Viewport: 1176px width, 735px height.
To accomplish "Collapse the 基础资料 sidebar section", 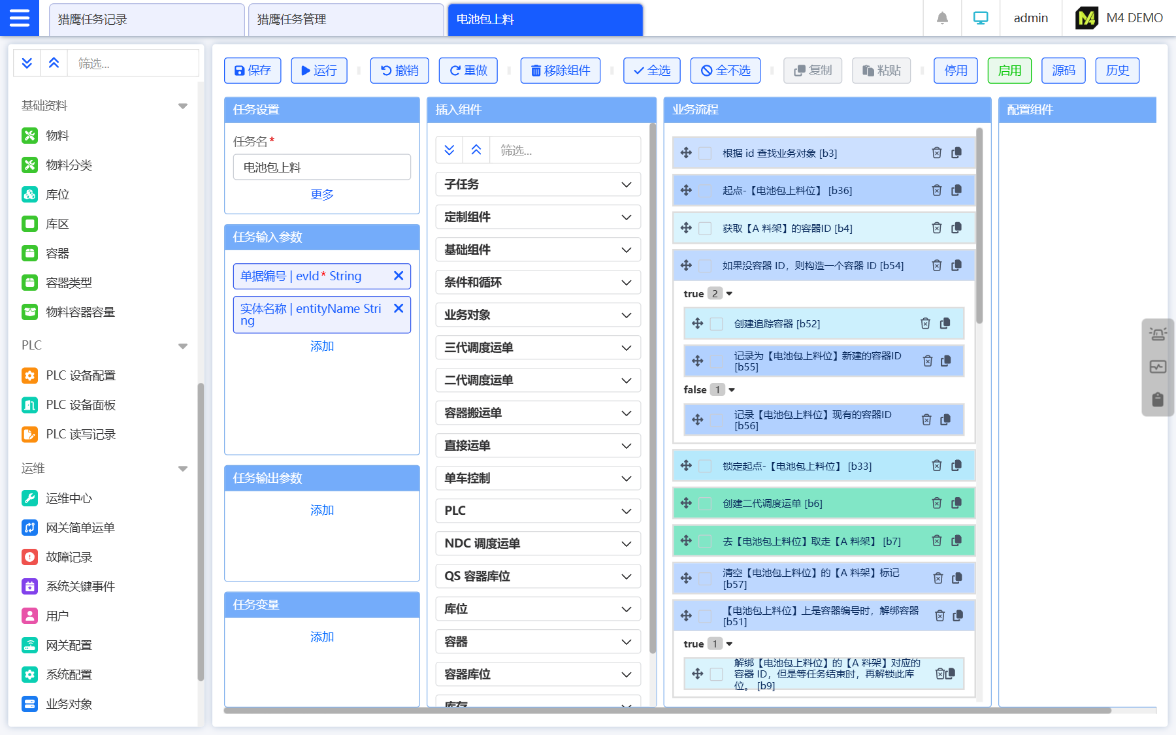I will pyautogui.click(x=182, y=106).
